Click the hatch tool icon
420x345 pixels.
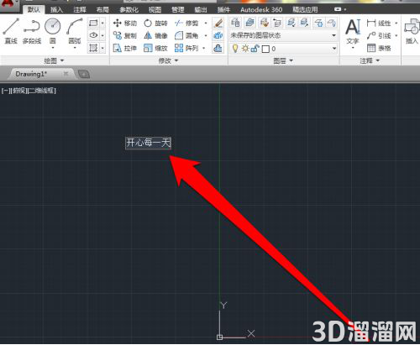(x=93, y=48)
